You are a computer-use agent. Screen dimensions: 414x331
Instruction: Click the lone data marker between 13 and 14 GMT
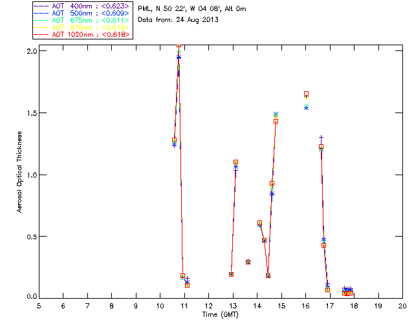pyautogui.click(x=248, y=262)
